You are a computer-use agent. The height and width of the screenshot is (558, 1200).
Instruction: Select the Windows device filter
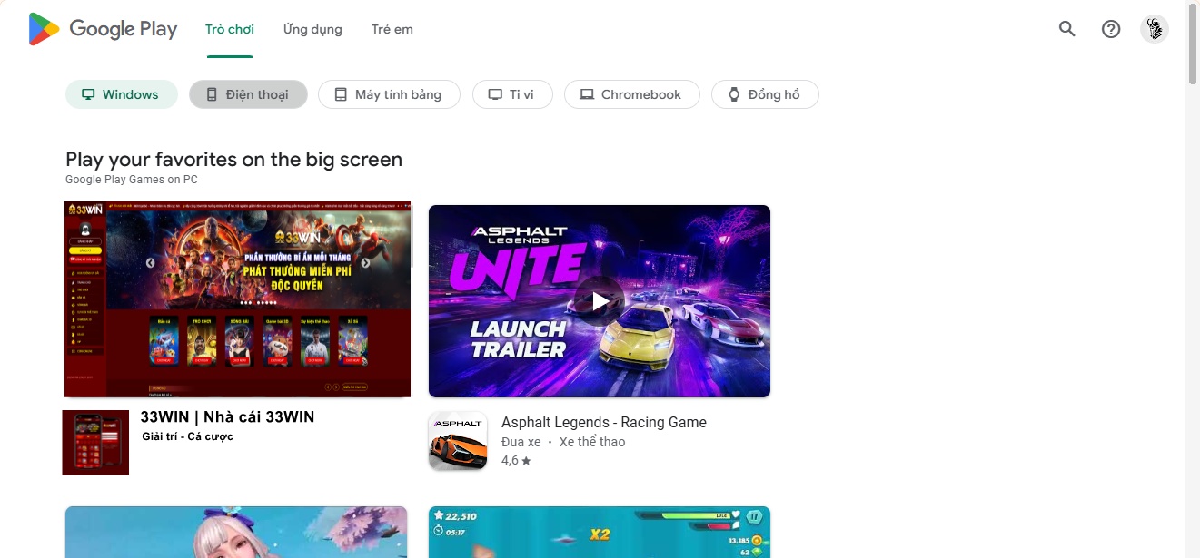tap(122, 94)
